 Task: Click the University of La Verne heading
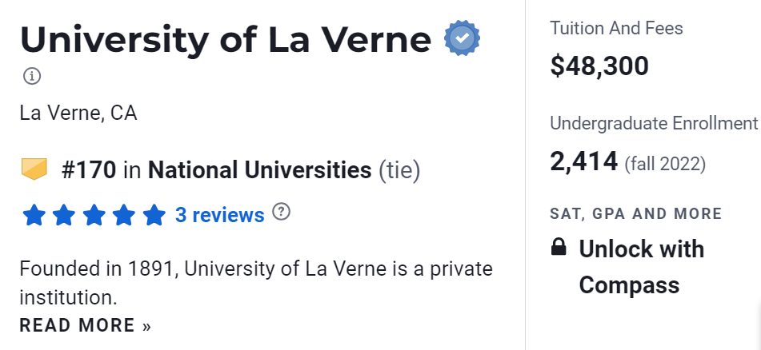tap(226, 38)
